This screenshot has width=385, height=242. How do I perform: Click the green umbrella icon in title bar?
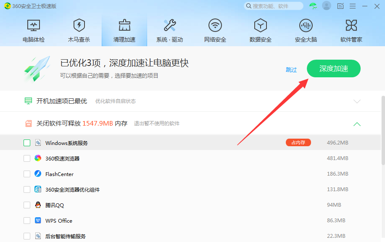(313, 6)
